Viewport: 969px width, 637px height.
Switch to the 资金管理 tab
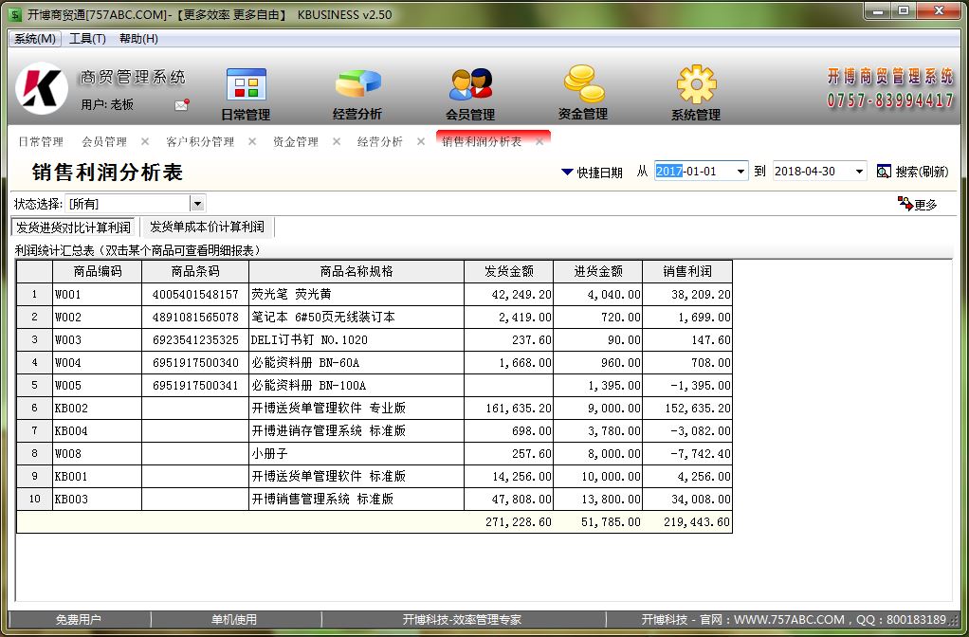[296, 141]
